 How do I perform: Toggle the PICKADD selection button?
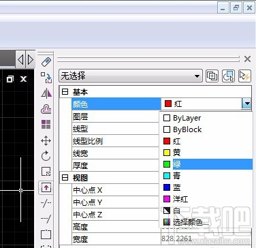coord(212,76)
